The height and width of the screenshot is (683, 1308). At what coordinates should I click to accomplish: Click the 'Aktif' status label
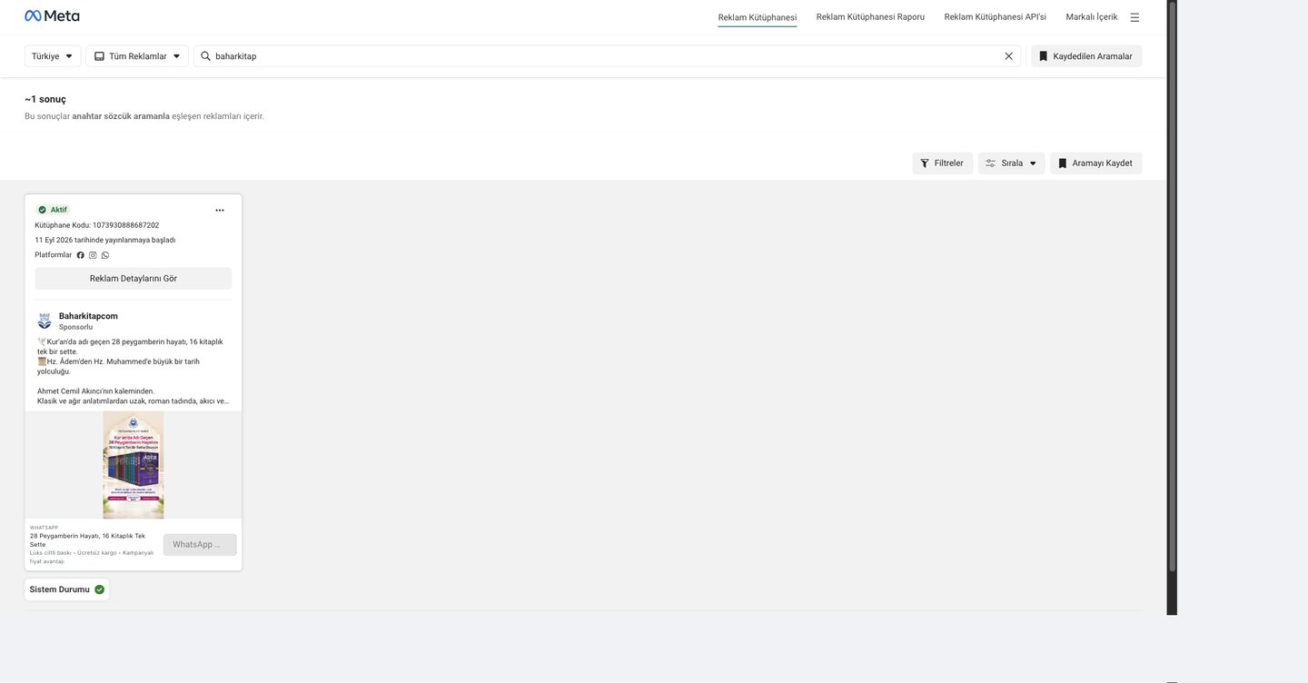pos(59,210)
